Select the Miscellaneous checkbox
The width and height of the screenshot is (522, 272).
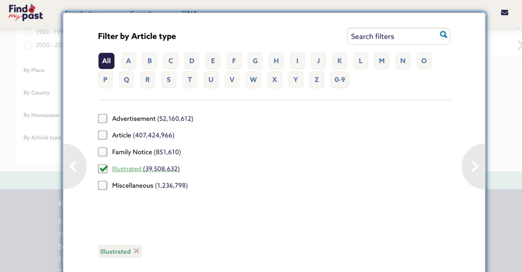point(103,185)
